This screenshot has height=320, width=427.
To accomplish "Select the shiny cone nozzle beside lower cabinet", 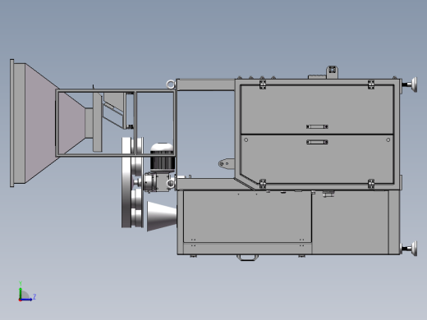I will coord(162,217).
